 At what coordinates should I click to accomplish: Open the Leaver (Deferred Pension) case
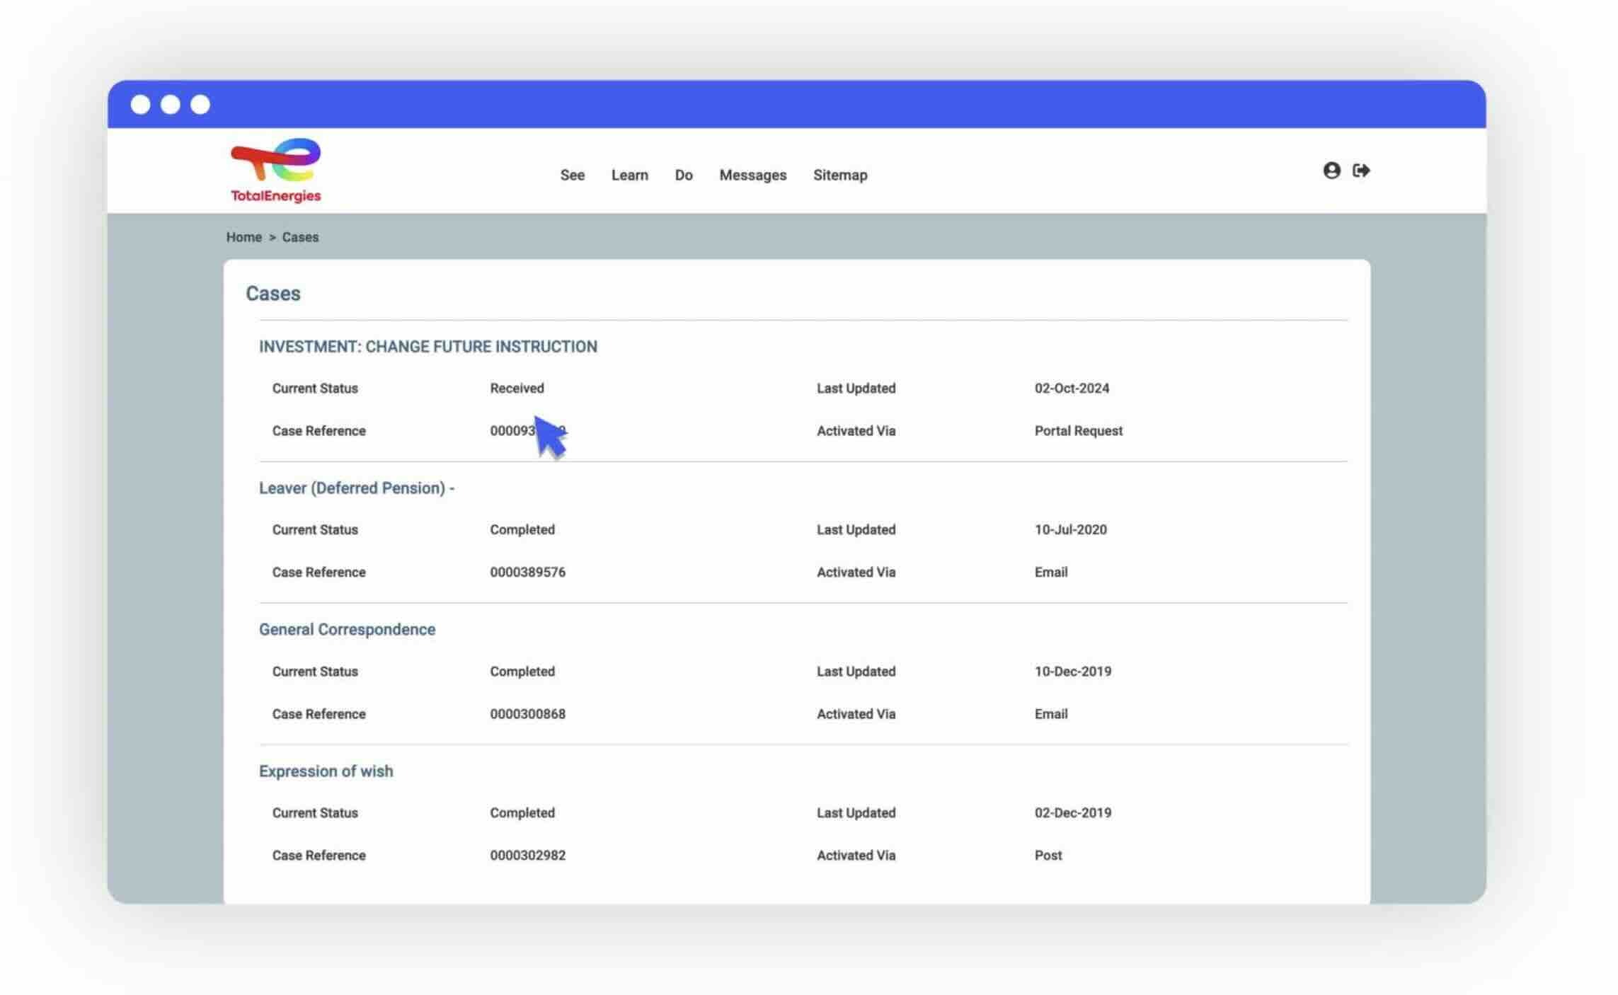(356, 488)
